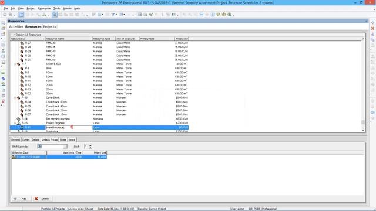This screenshot has height=211, width=376.
Task: Select the Bar bending machine row
Action: (99, 119)
